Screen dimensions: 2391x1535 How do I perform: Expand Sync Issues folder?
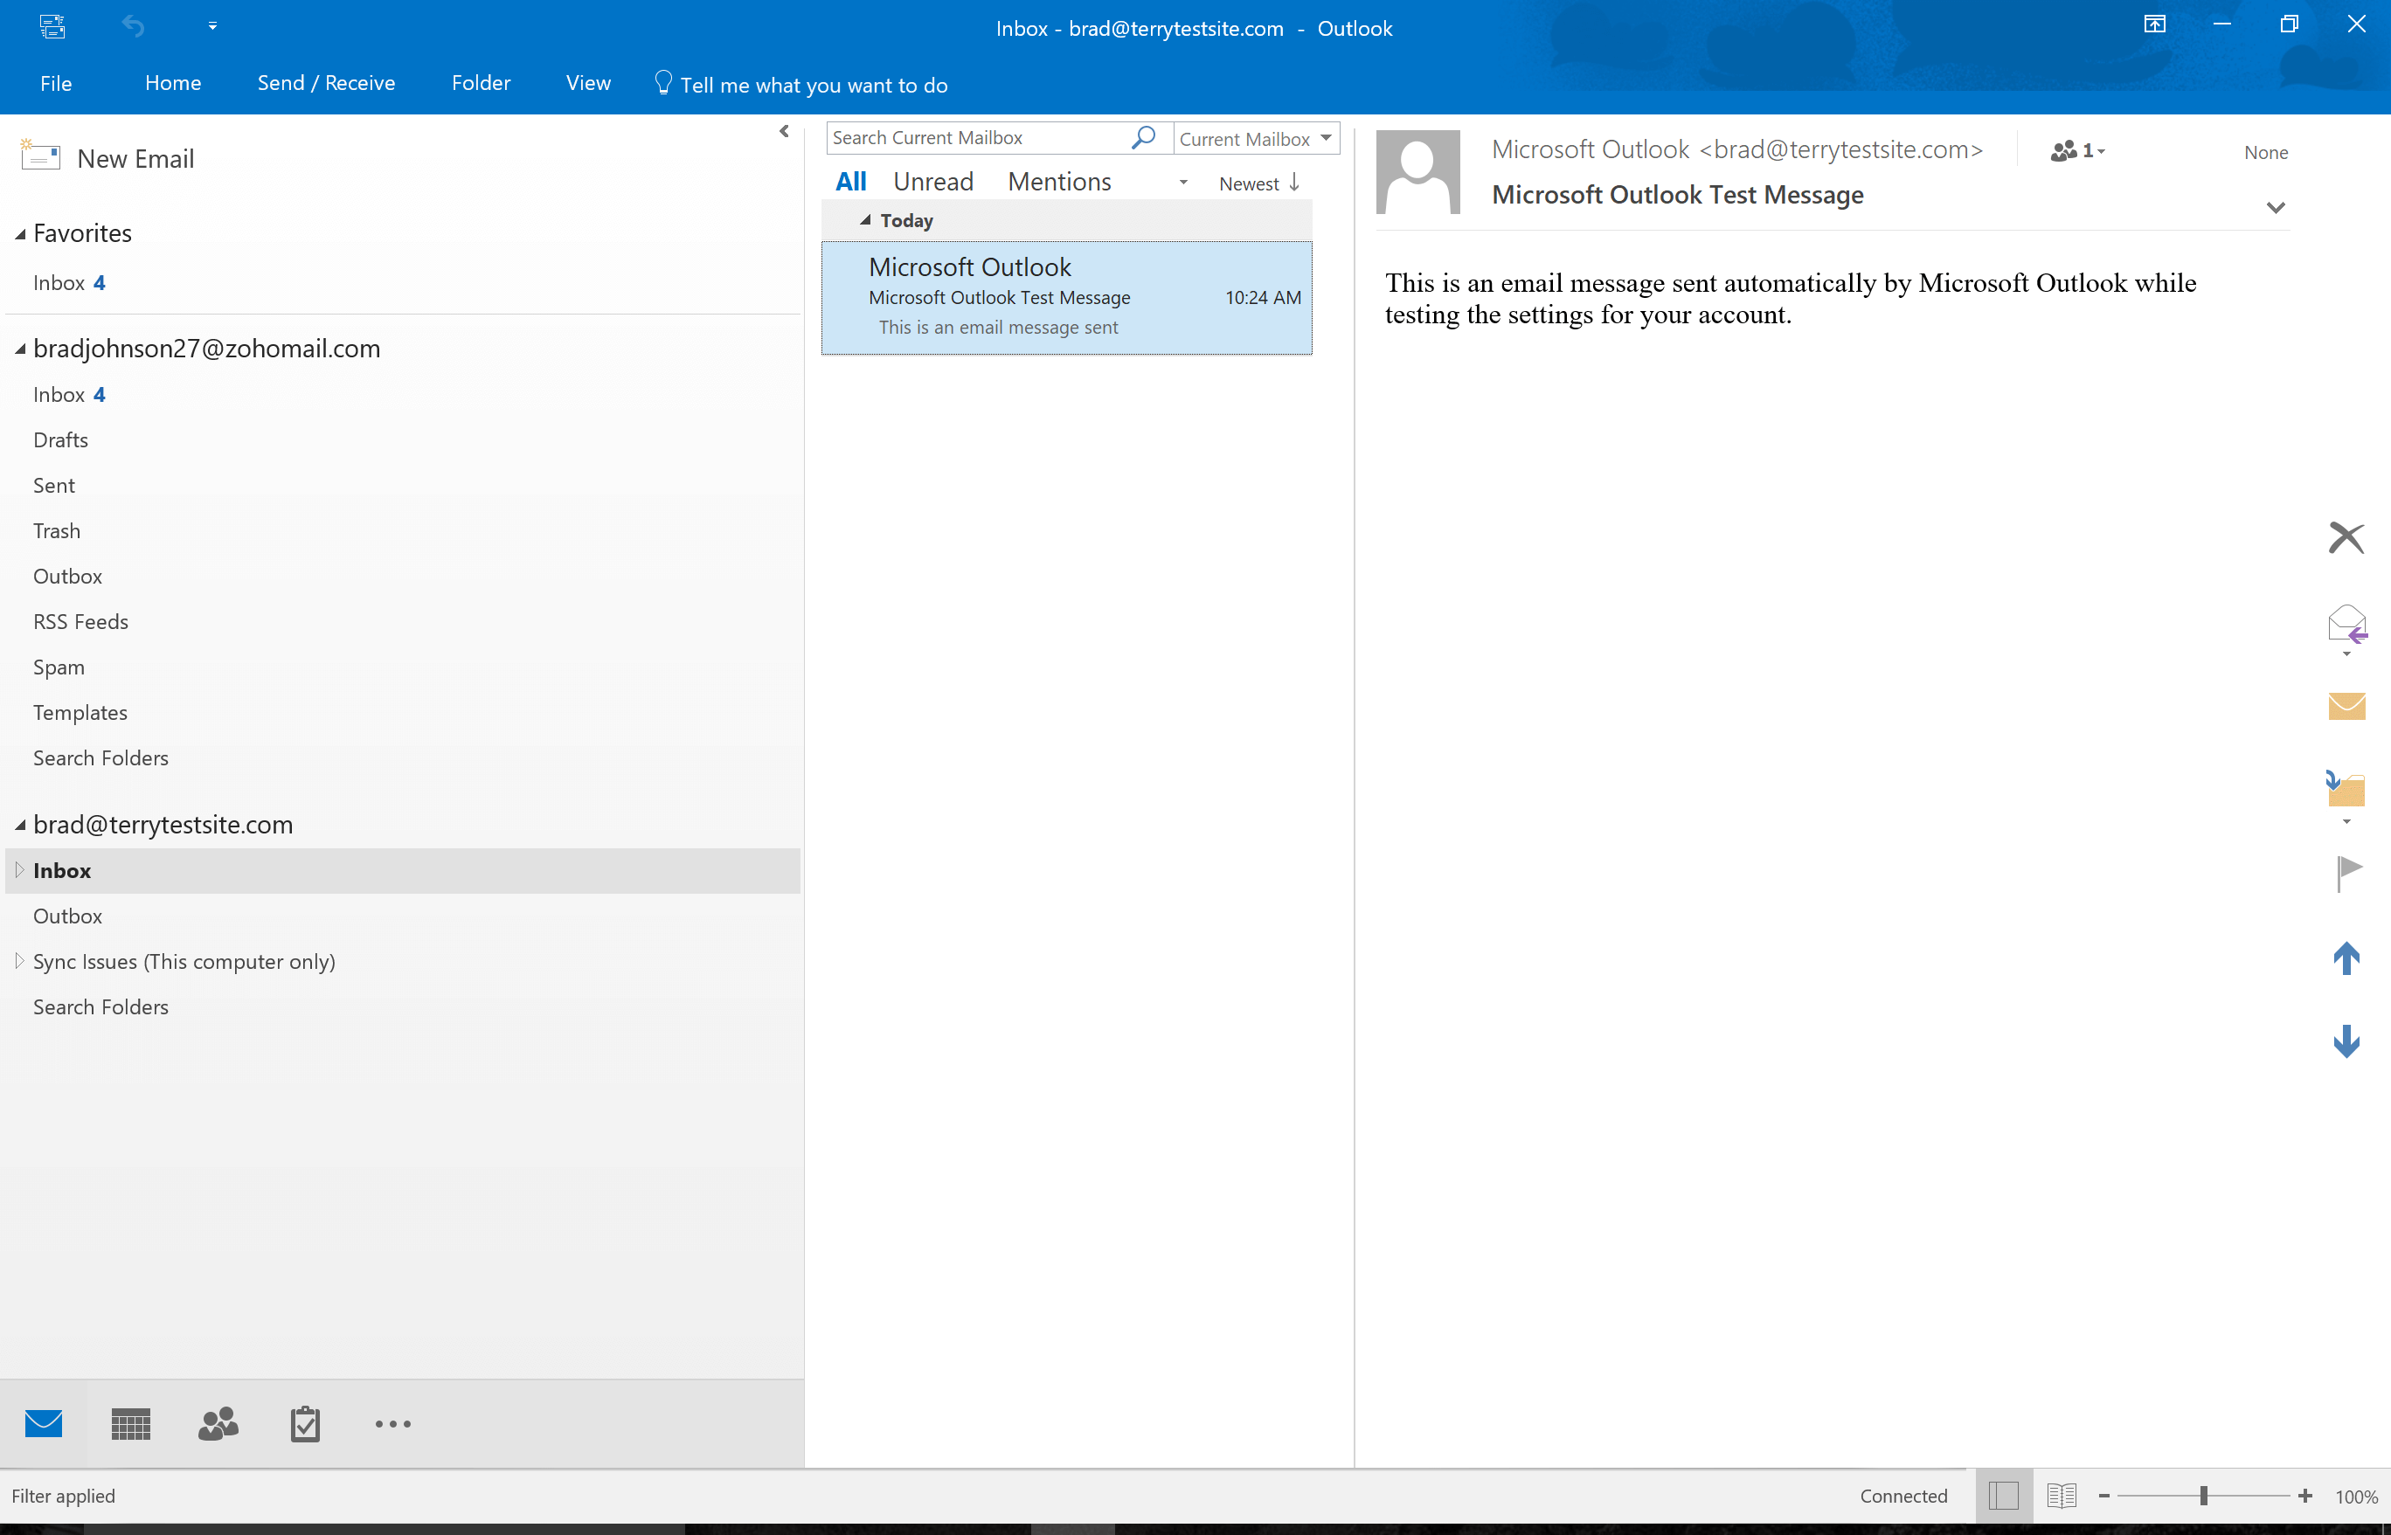tap(19, 961)
